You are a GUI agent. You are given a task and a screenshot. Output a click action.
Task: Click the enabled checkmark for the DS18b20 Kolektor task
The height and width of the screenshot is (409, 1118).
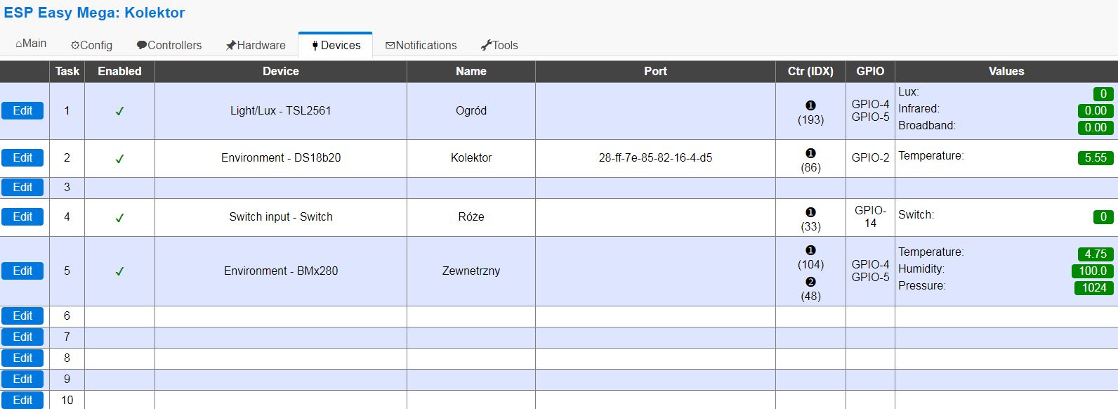(x=119, y=159)
